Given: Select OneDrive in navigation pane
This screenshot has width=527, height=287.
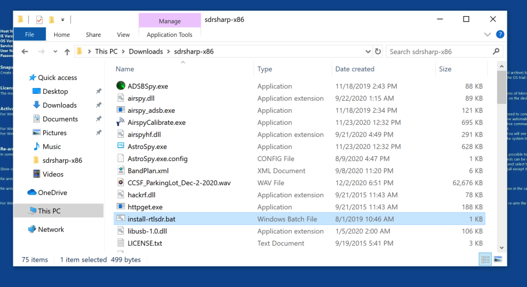Looking at the screenshot, I should pos(52,193).
